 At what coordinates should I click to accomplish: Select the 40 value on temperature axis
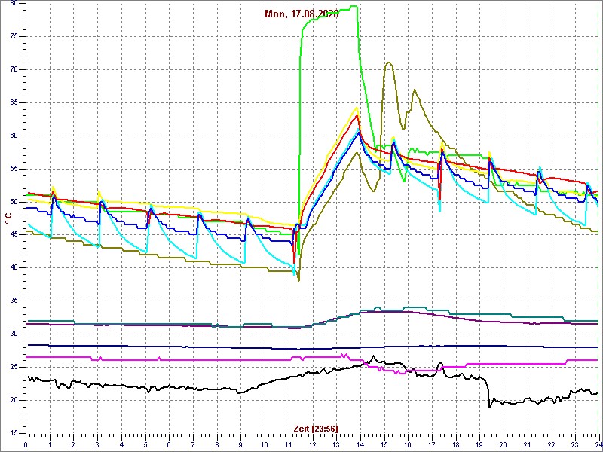[14, 268]
